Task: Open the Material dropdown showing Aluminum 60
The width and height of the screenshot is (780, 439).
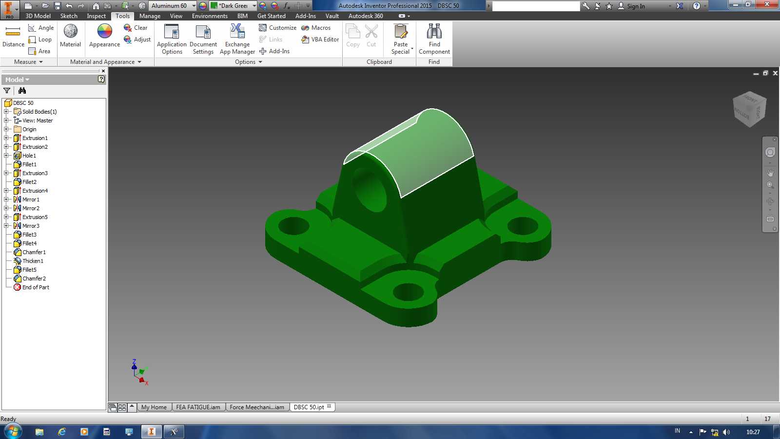Action: click(173, 6)
